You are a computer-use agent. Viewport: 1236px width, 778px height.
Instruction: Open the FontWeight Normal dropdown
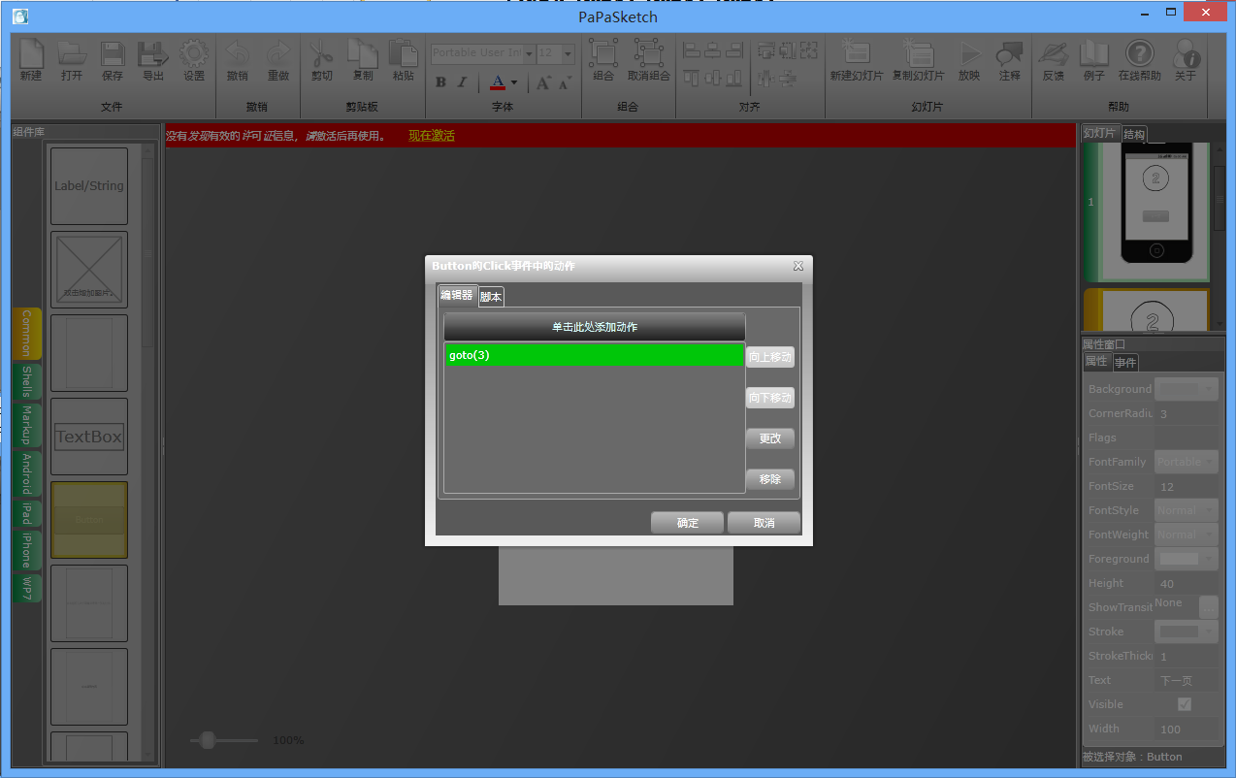1187,535
